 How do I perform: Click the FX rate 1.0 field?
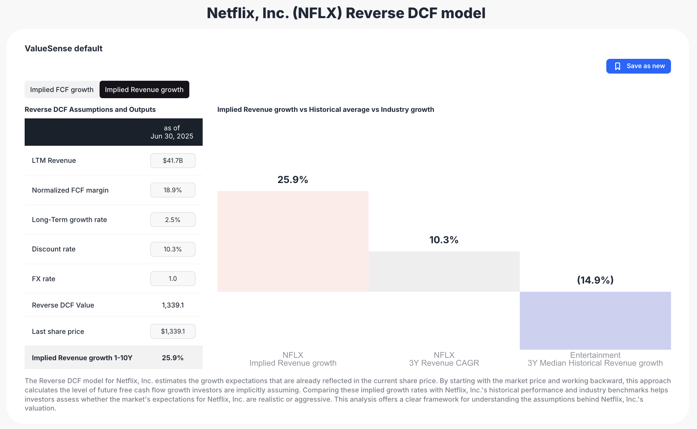(173, 279)
